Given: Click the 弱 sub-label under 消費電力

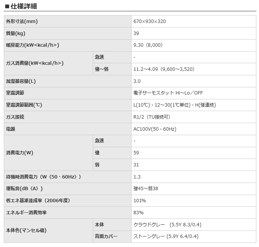Looking at the screenshot, I should click(x=97, y=165).
